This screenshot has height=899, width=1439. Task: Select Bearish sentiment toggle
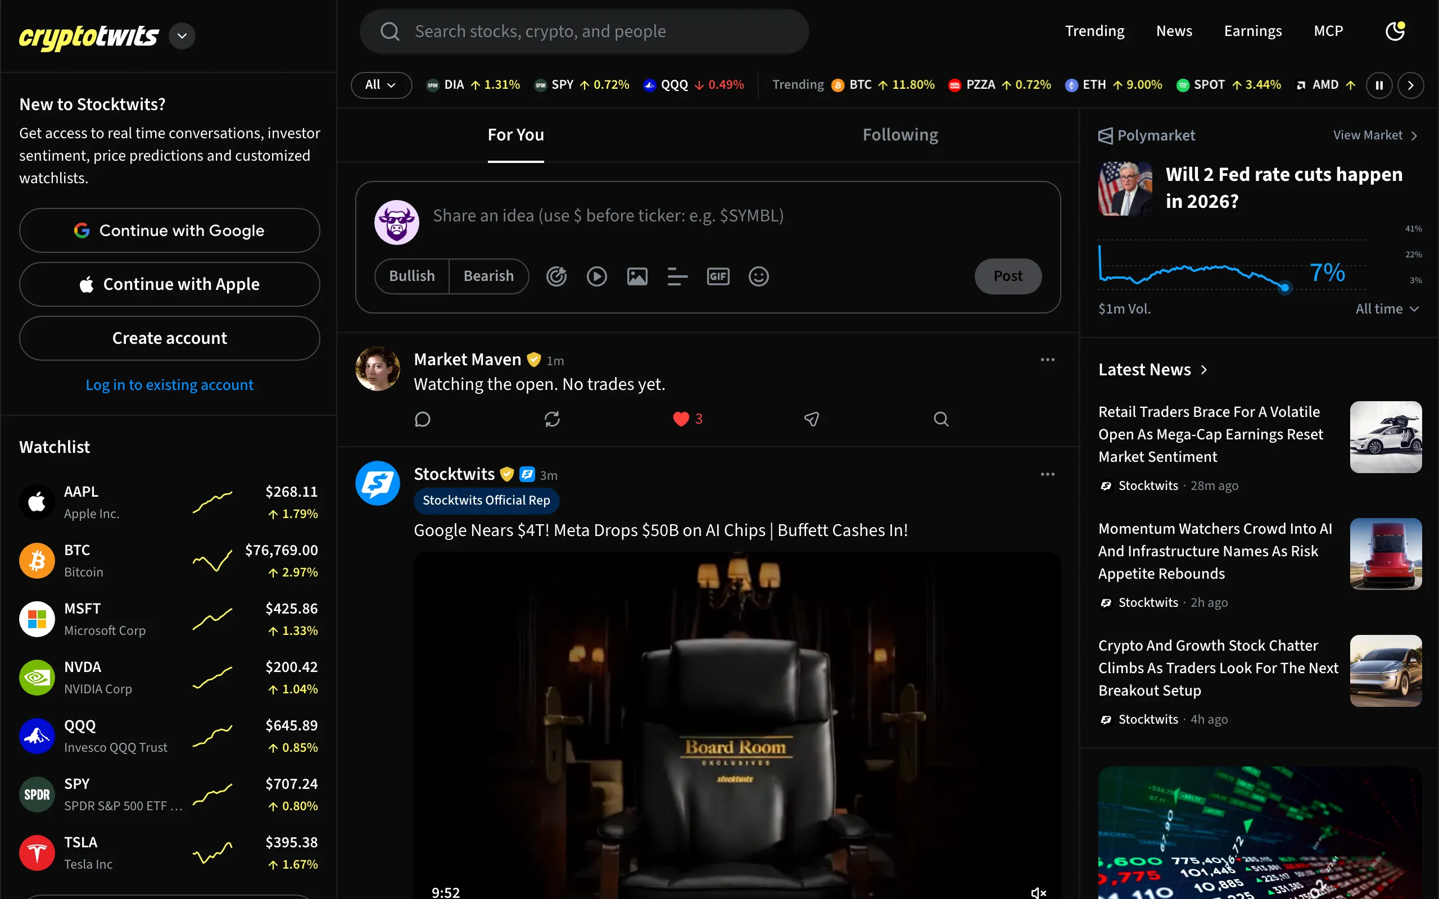point(489,276)
